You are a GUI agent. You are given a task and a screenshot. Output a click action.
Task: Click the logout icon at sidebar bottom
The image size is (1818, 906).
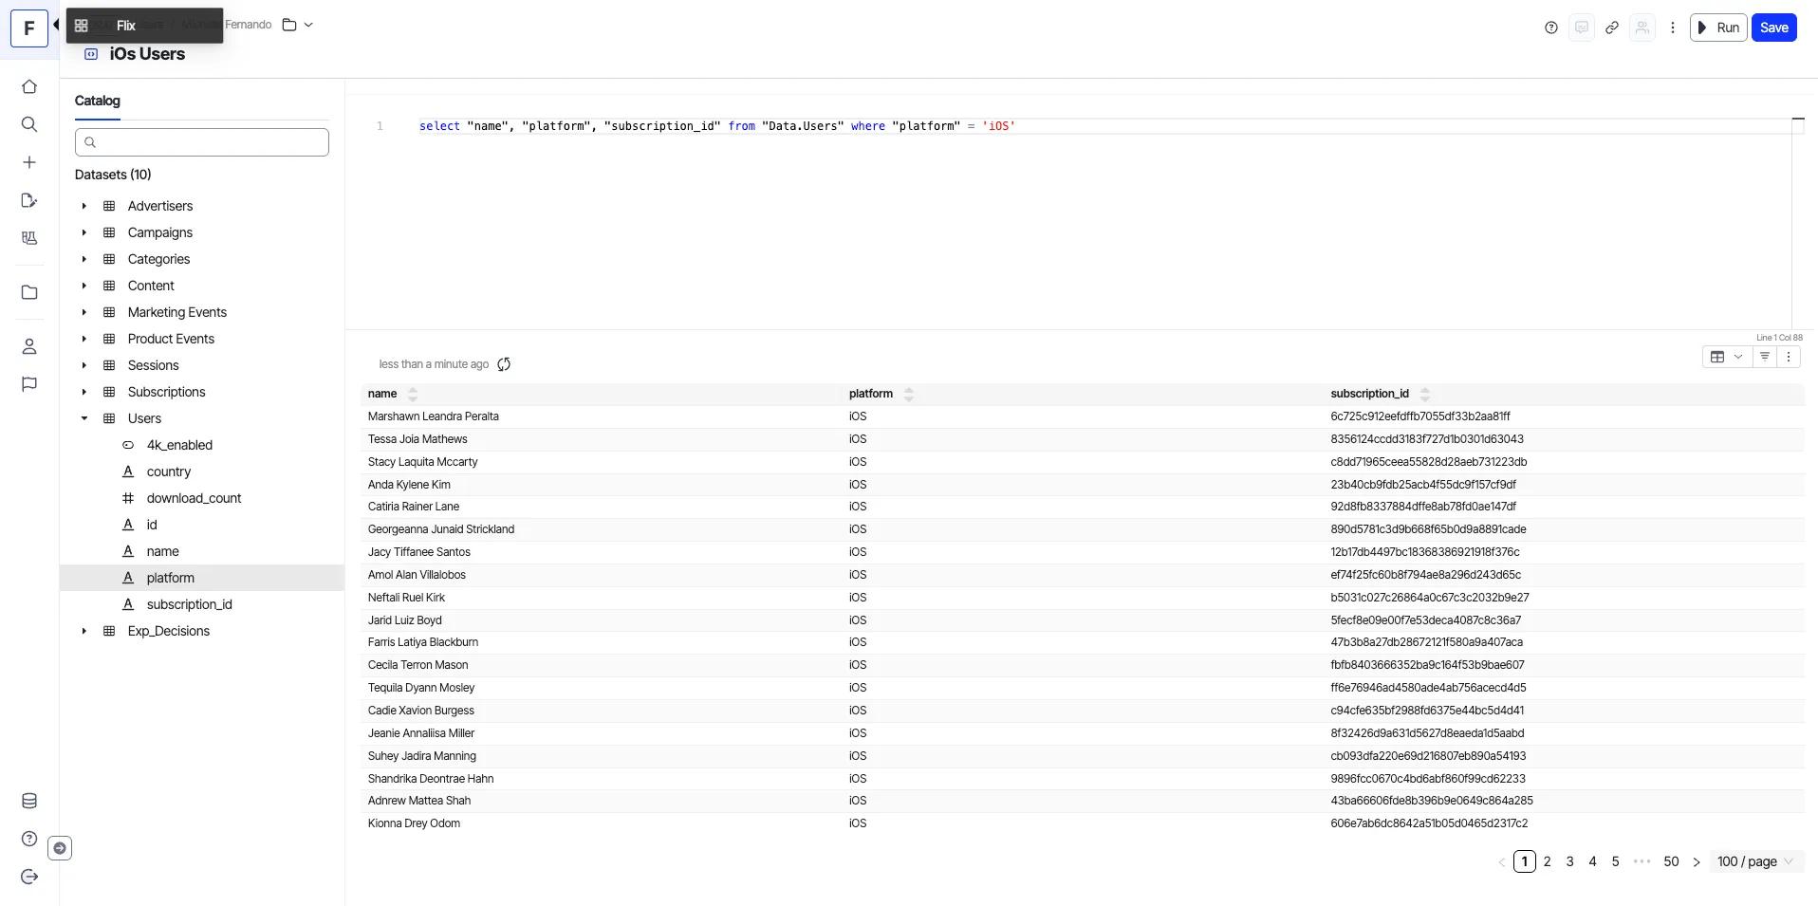(29, 877)
